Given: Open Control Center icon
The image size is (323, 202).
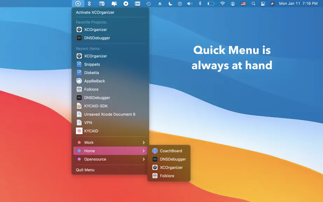Looking at the screenshot, I should [x=263, y=4].
